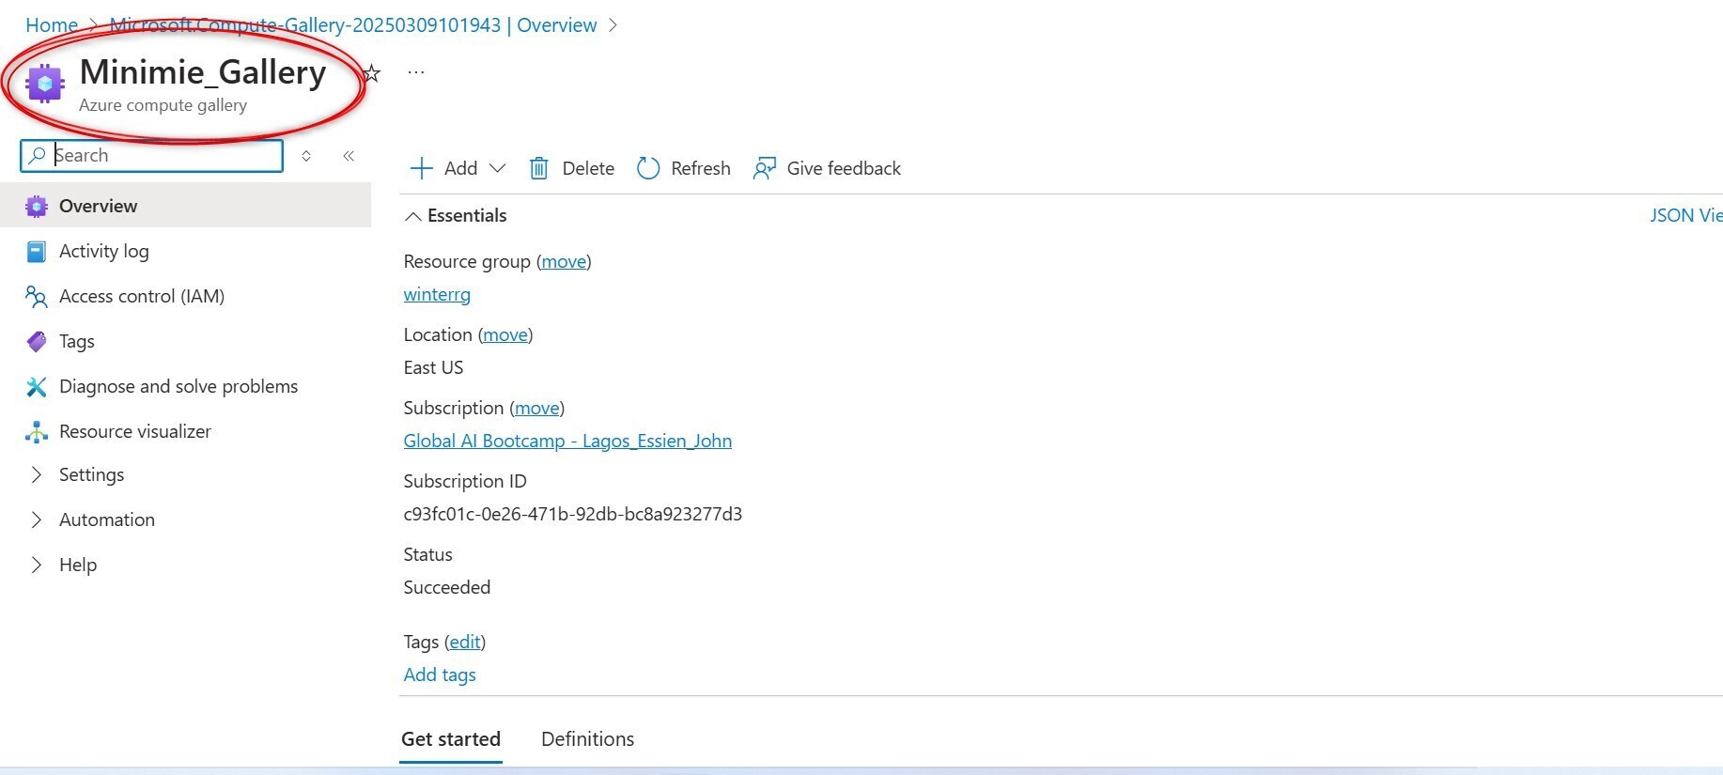1723x775 pixels.
Task: Collapse the sidebar with double chevron
Action: point(349,156)
